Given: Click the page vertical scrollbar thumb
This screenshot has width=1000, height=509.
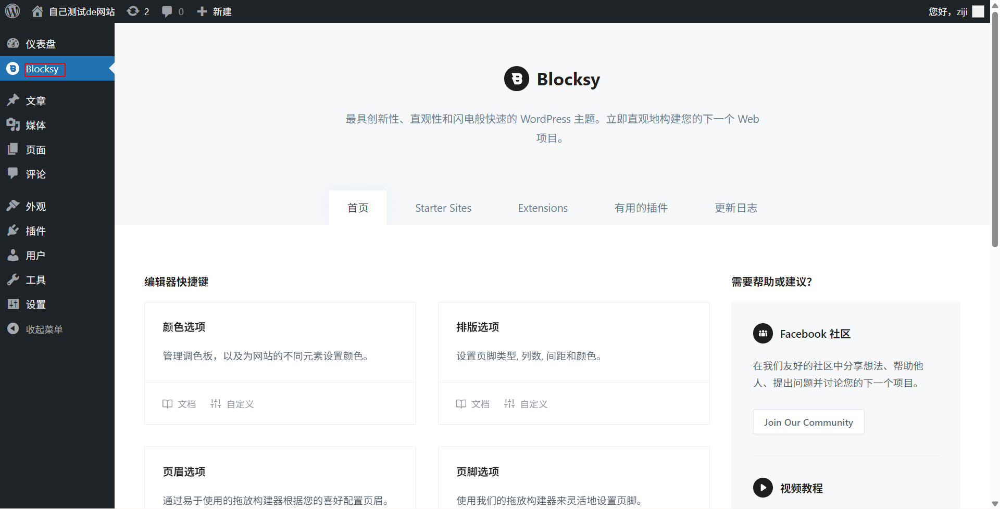Looking at the screenshot, I should coord(995,129).
